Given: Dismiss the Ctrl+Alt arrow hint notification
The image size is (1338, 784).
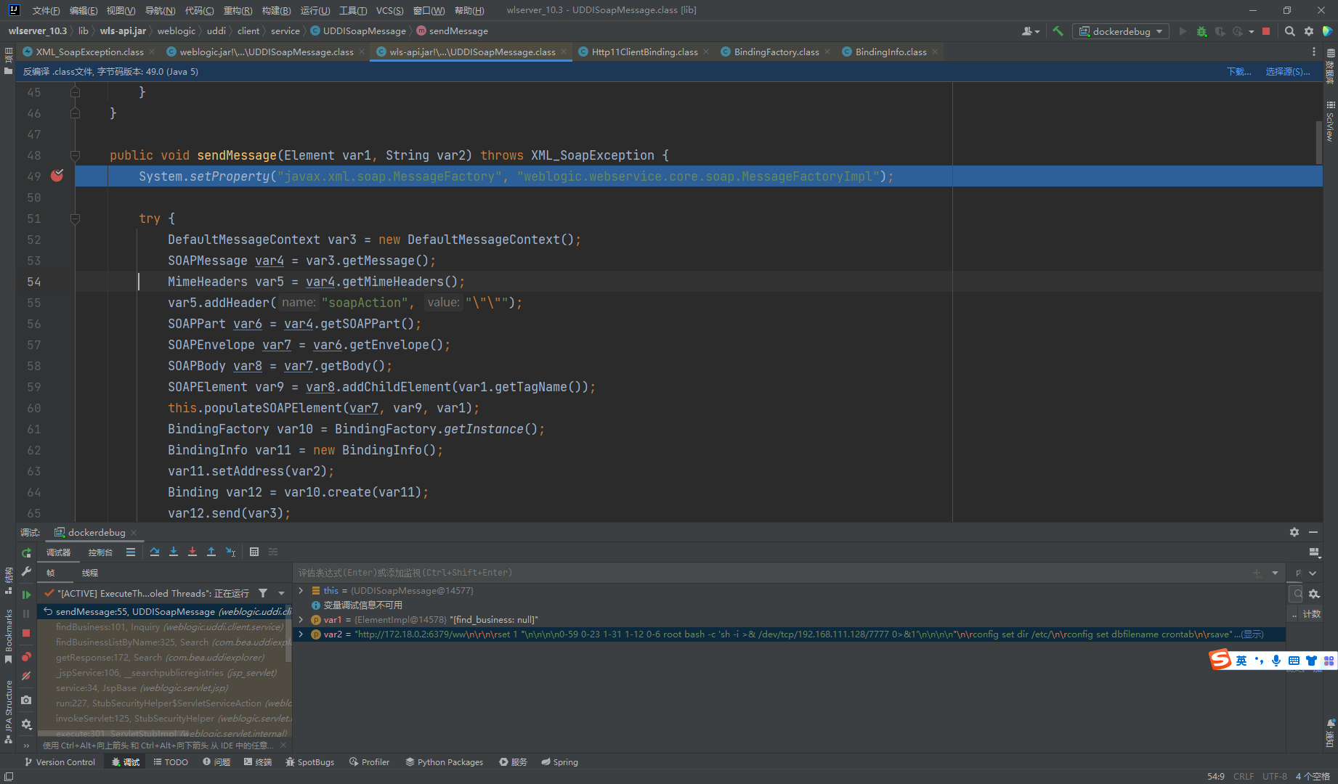Looking at the screenshot, I should point(283,746).
